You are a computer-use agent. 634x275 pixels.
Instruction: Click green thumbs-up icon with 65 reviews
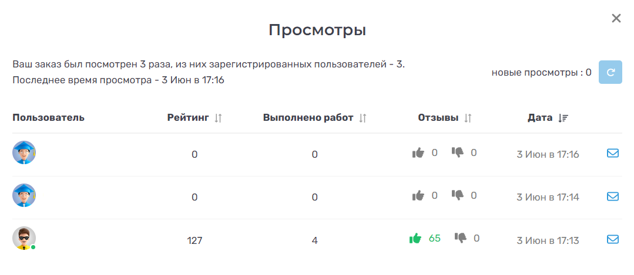(415, 238)
